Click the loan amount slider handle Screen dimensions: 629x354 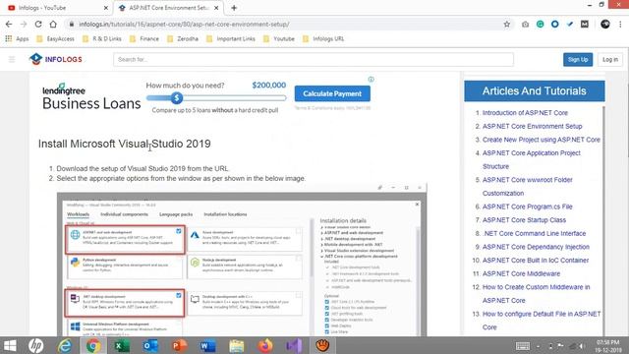pyautogui.click(x=177, y=97)
